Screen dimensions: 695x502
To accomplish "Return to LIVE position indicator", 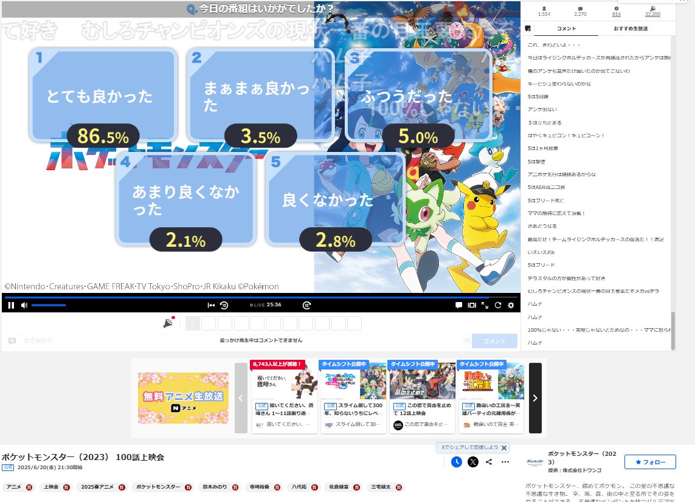I will click(x=257, y=305).
